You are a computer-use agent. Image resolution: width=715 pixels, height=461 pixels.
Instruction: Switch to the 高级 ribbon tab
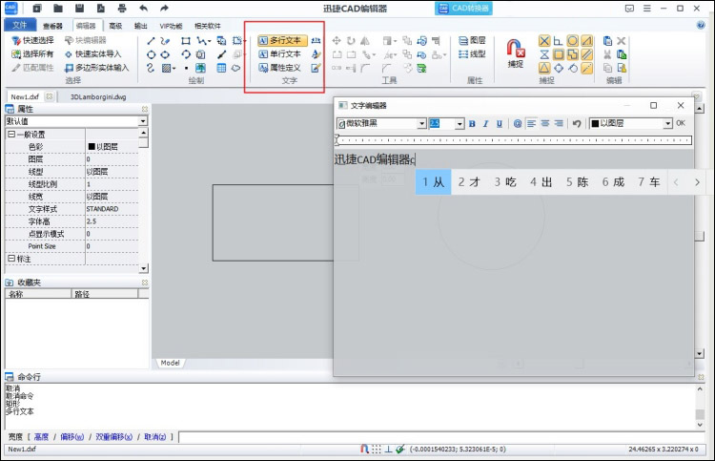pos(115,26)
